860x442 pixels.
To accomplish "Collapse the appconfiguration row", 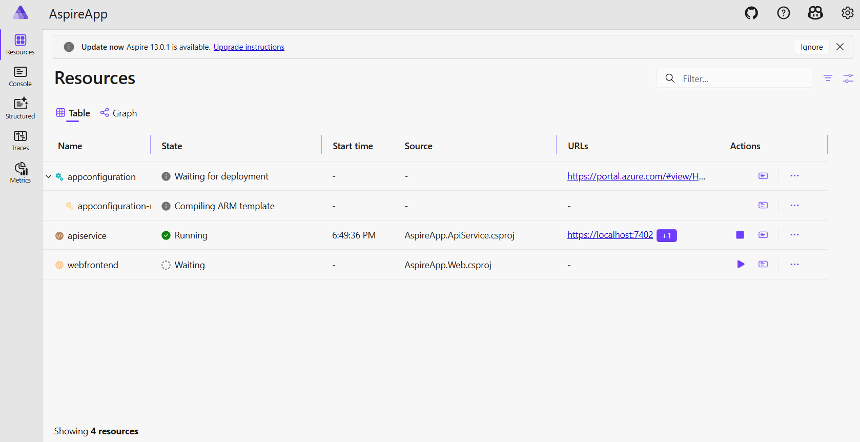I will pos(49,176).
